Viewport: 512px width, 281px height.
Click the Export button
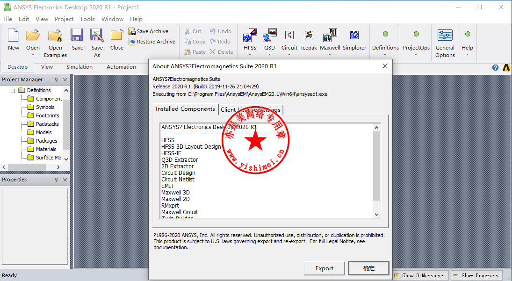[324, 268]
